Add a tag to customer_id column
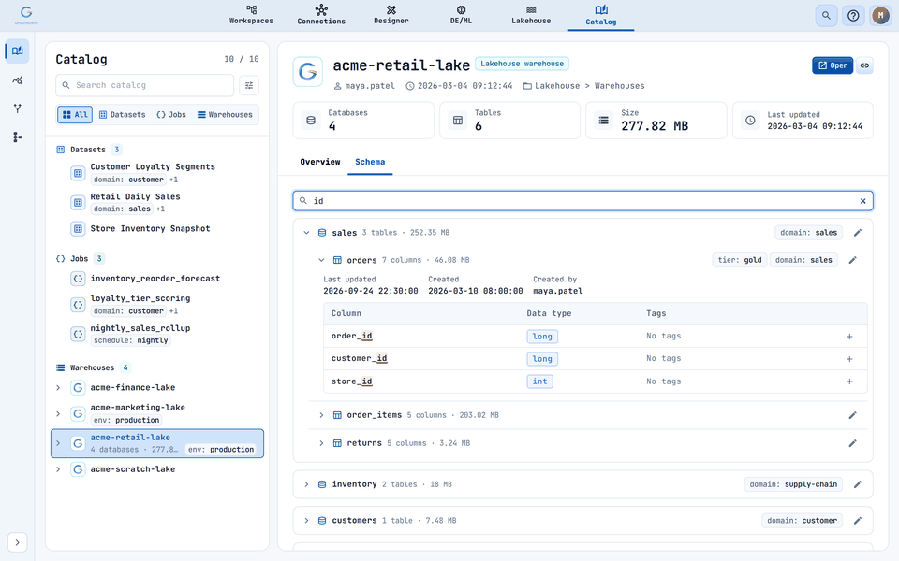 [x=849, y=359]
